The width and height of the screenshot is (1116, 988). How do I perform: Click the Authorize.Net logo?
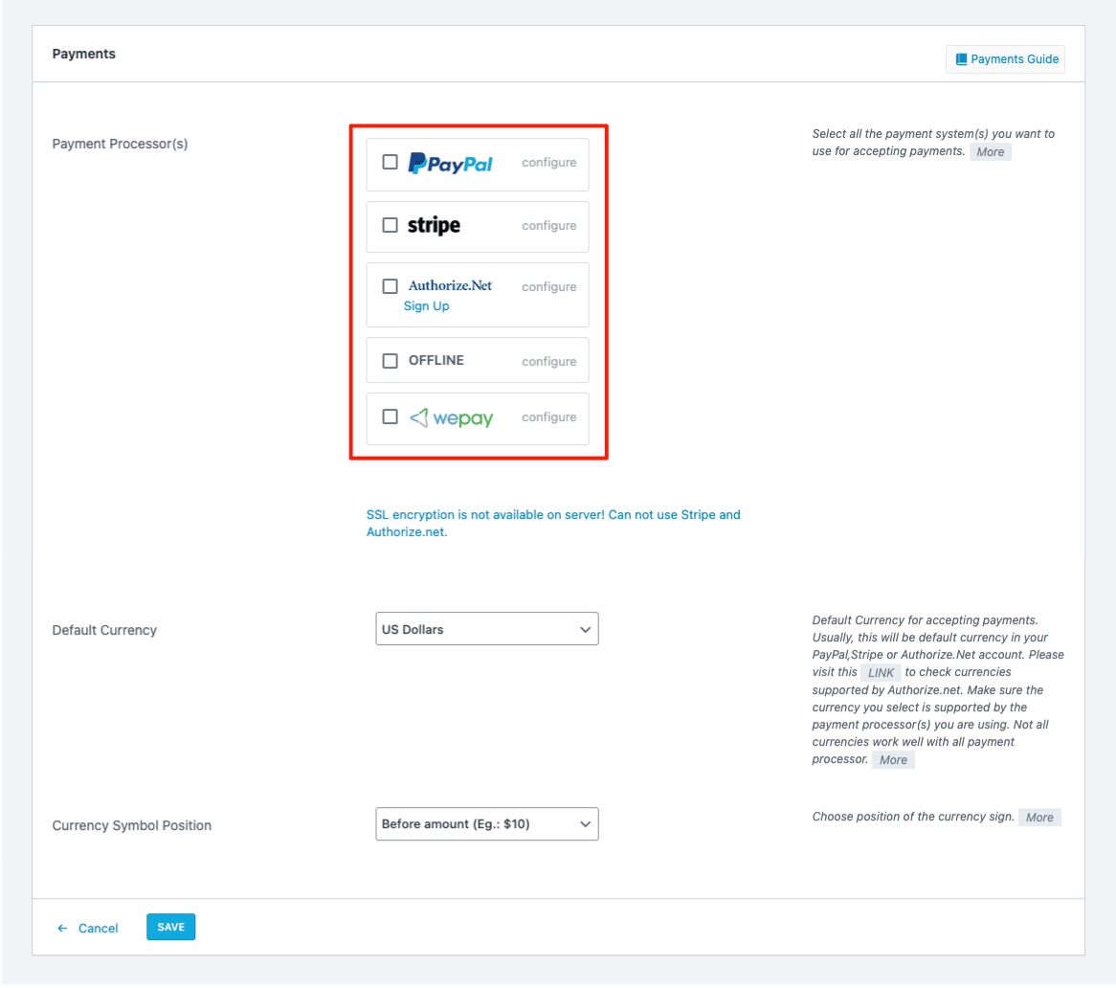point(450,285)
